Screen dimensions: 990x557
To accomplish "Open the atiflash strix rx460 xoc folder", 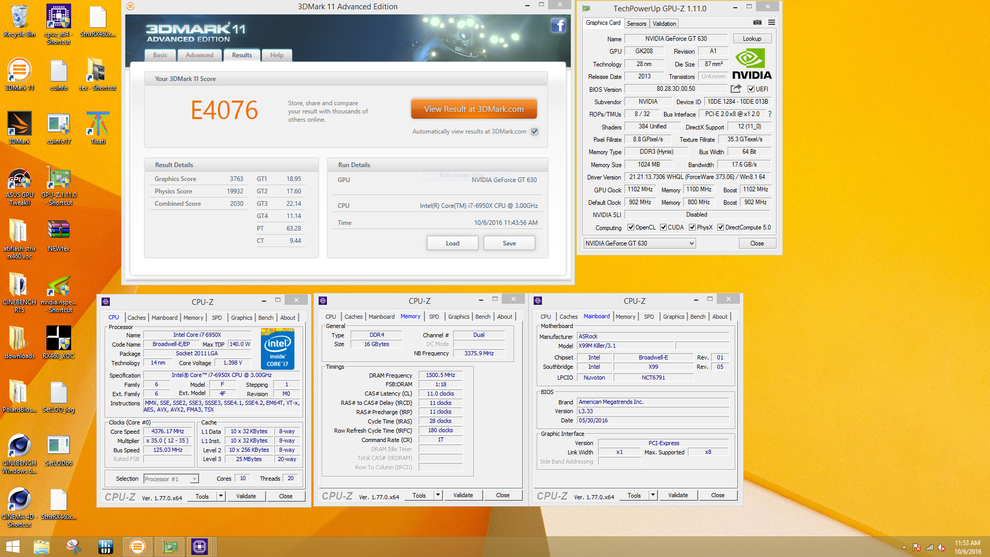I will (19, 239).
